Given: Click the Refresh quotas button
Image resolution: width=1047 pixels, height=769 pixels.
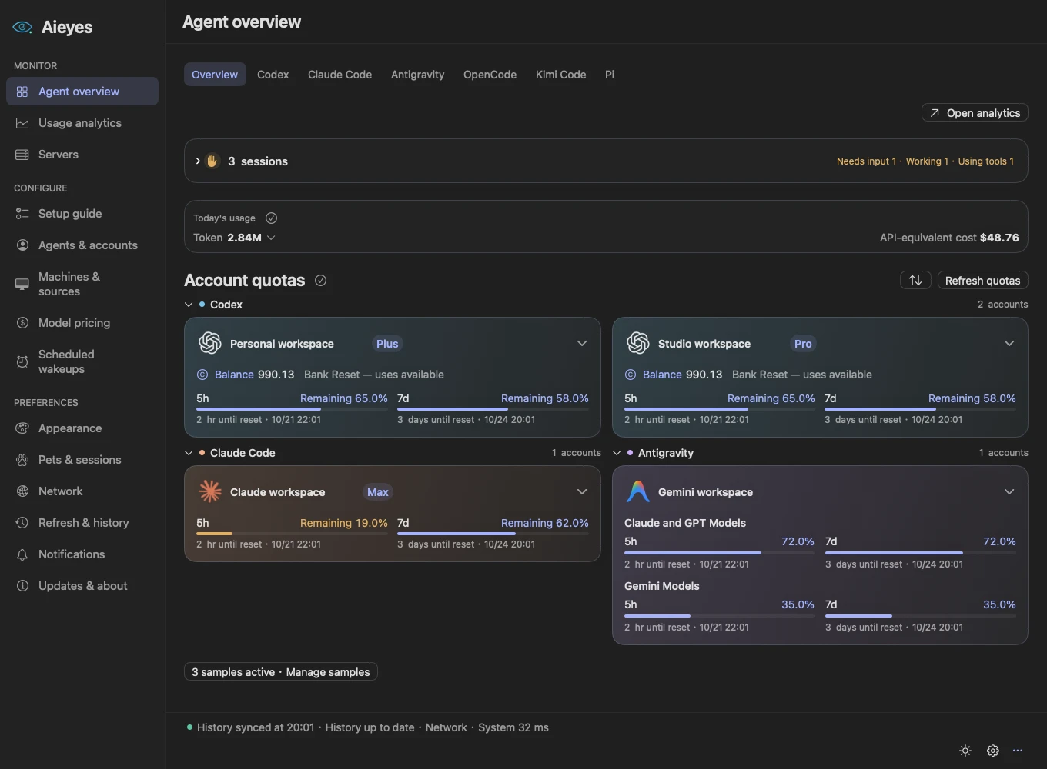Looking at the screenshot, I should point(982,281).
